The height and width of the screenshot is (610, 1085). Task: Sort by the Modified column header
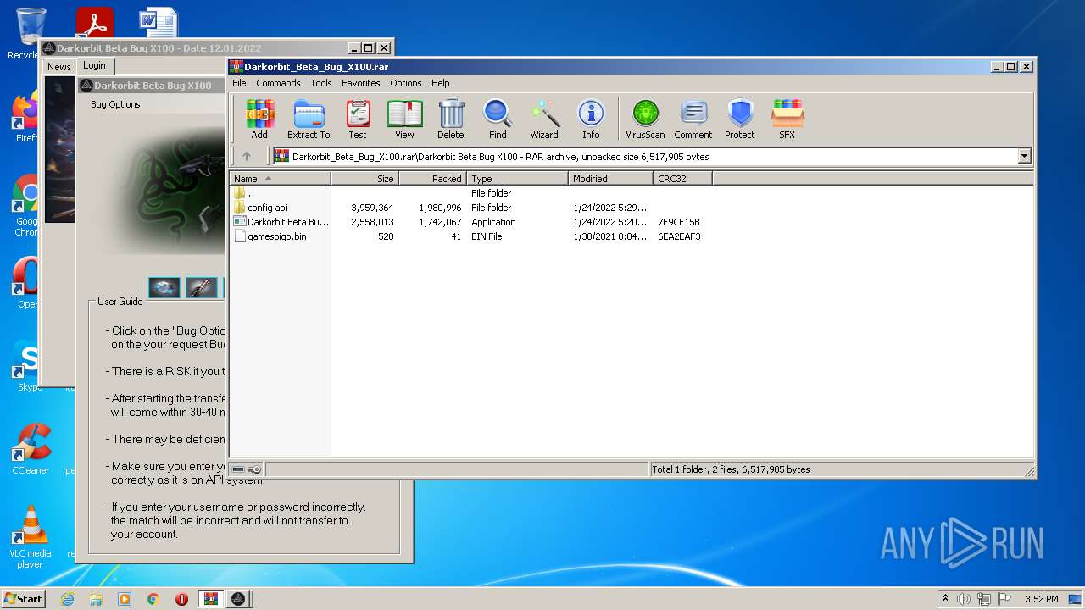[610, 179]
